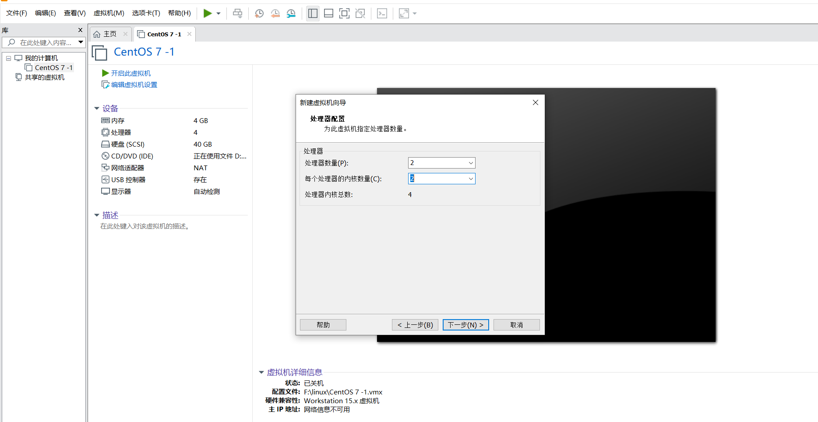This screenshot has height=422, width=818.
Task: Click the 40 GB hard disk value
Action: click(x=203, y=144)
